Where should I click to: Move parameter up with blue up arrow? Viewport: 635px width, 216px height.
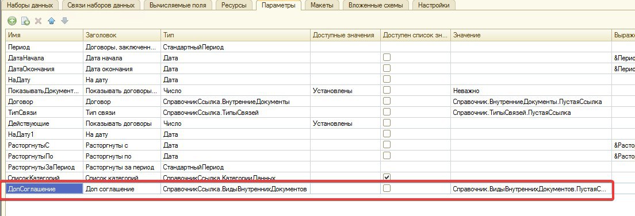51,21
